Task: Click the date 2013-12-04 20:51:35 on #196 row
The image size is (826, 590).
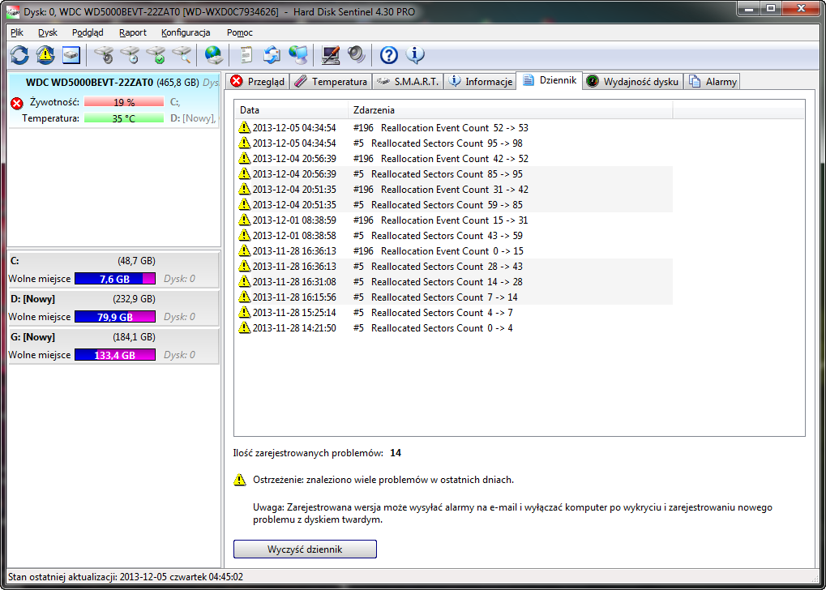Action: point(294,189)
